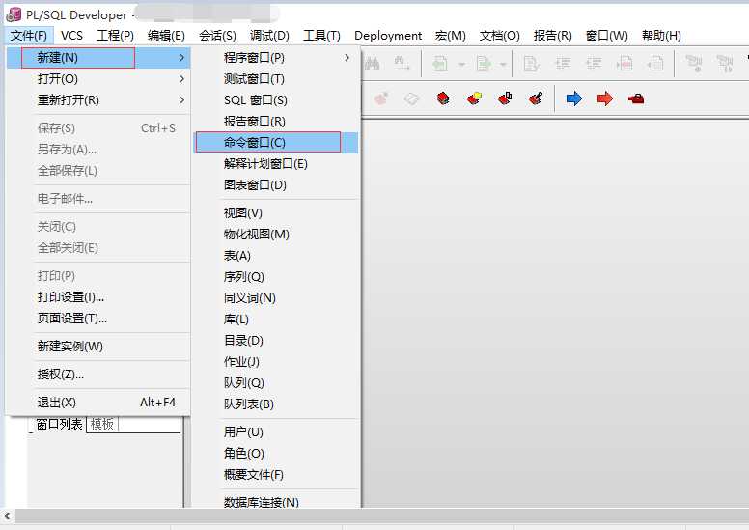This screenshot has width=749, height=530.
Task: Click the binoculars Find icon in toolbar
Action: (x=372, y=63)
